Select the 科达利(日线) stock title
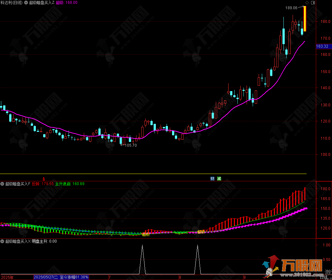The height and width of the screenshot is (280, 332). [x=11, y=3]
